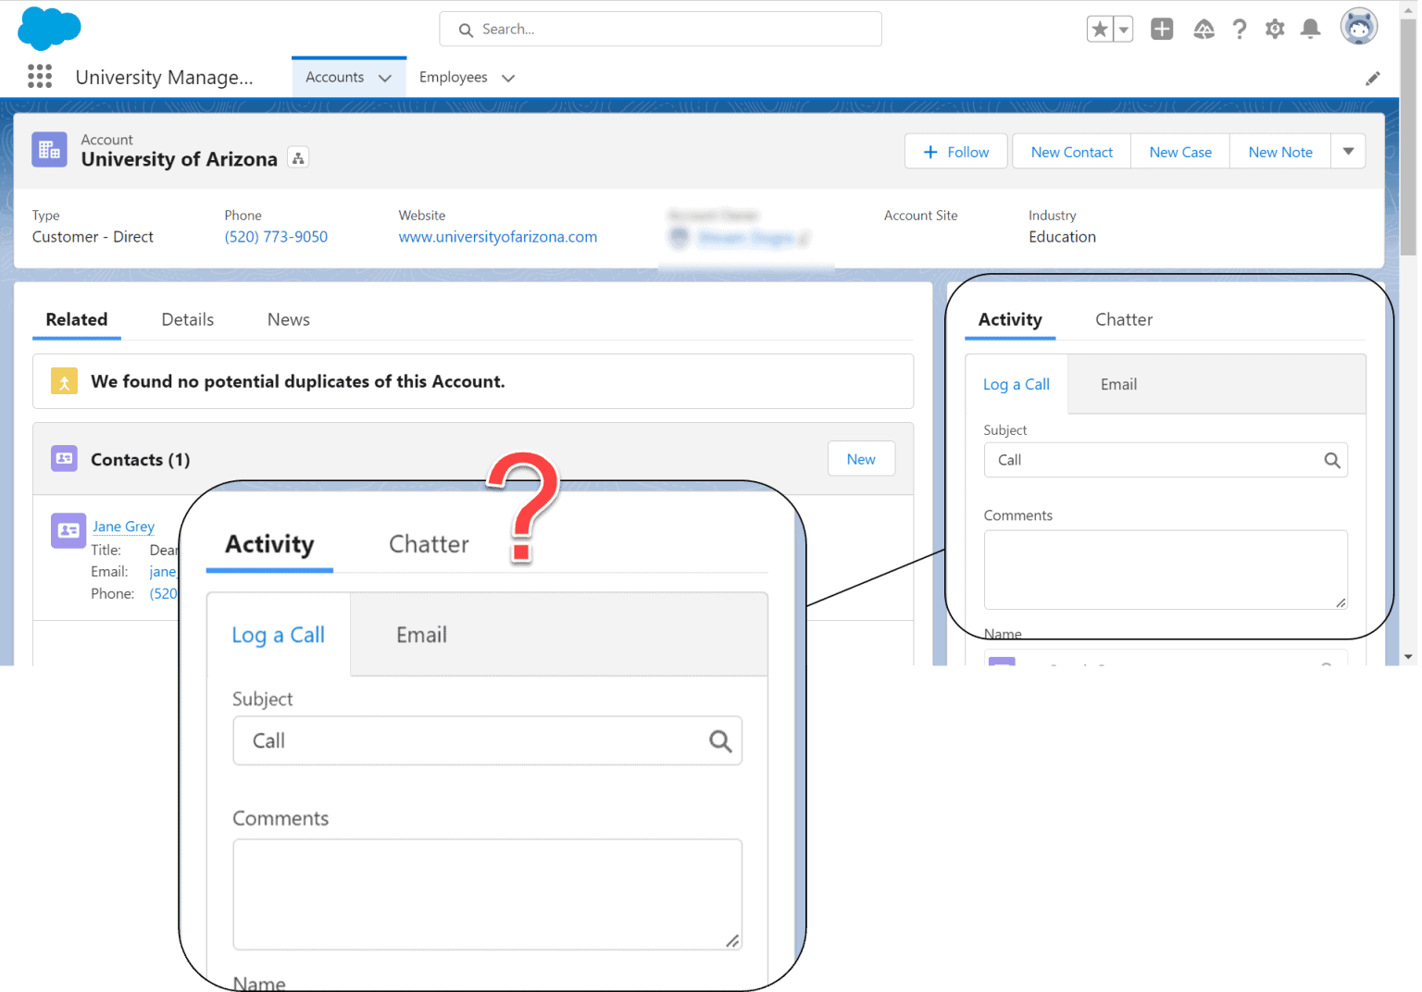
Task: Click the Subject field containing Call
Action: point(1166,460)
